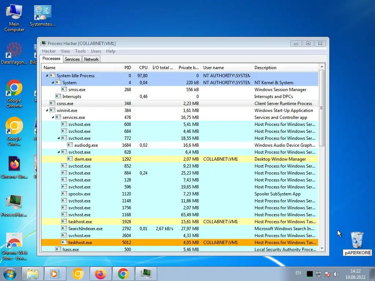Click the network tray icon
Screen dimensions: 375x281
(319, 274)
